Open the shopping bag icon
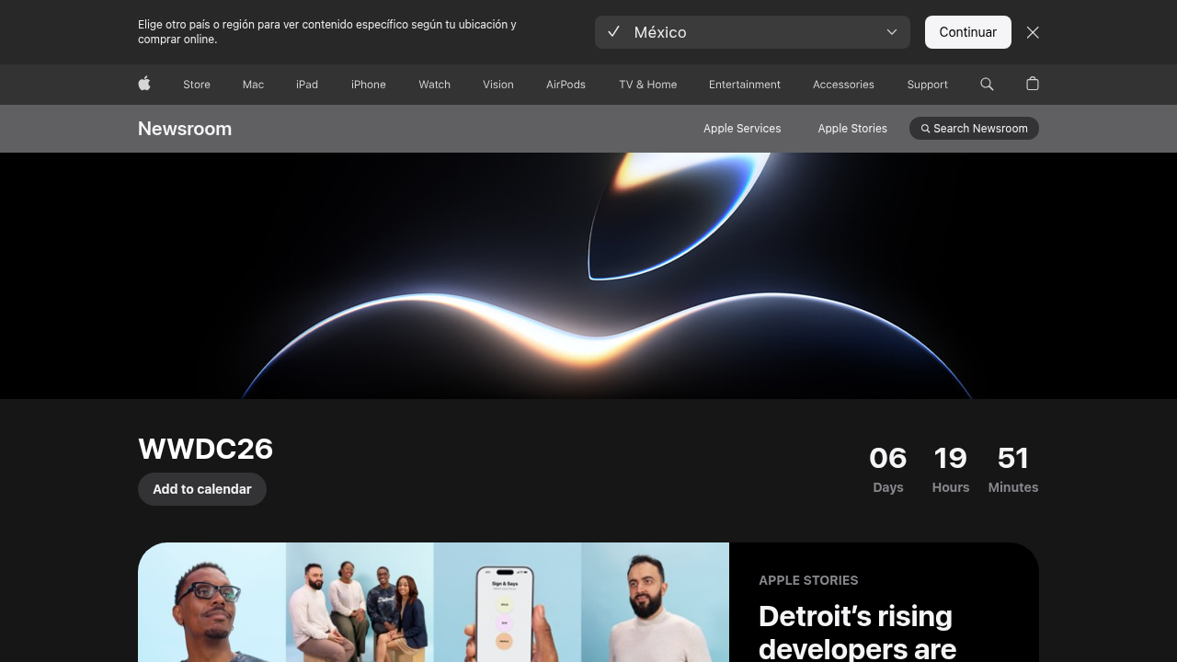1177x662 pixels. point(1033,84)
